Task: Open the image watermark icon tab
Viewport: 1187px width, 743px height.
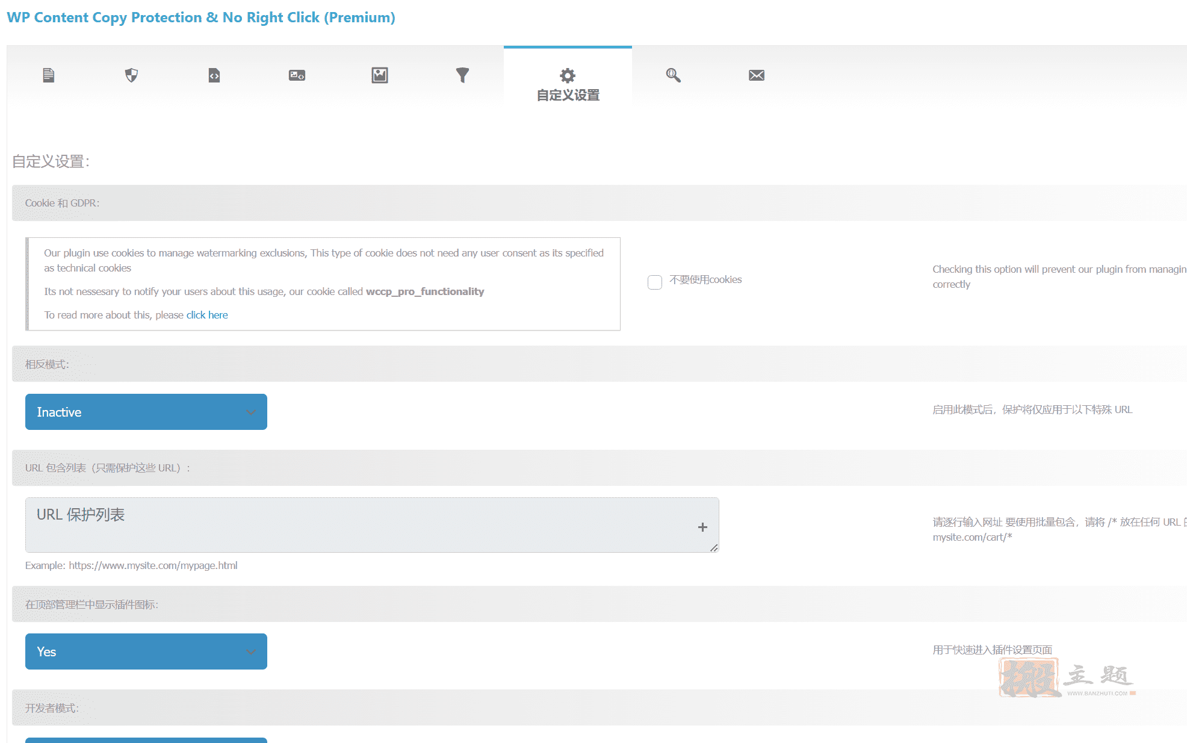Action: pos(297,75)
